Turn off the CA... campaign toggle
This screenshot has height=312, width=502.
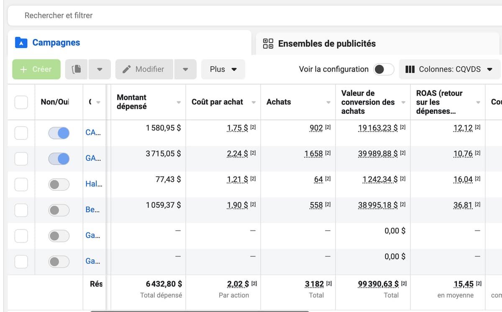59,133
